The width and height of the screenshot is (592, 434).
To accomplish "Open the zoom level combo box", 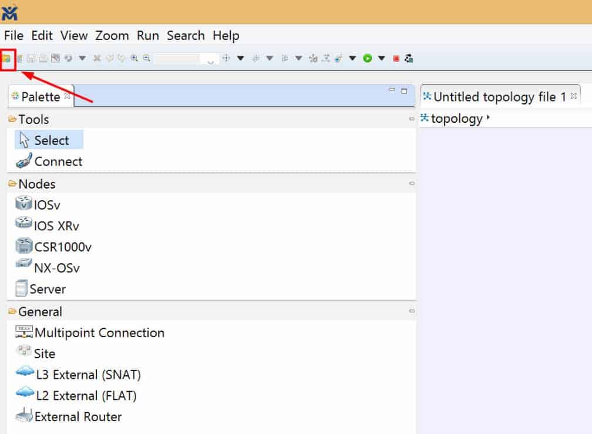I will (x=187, y=59).
